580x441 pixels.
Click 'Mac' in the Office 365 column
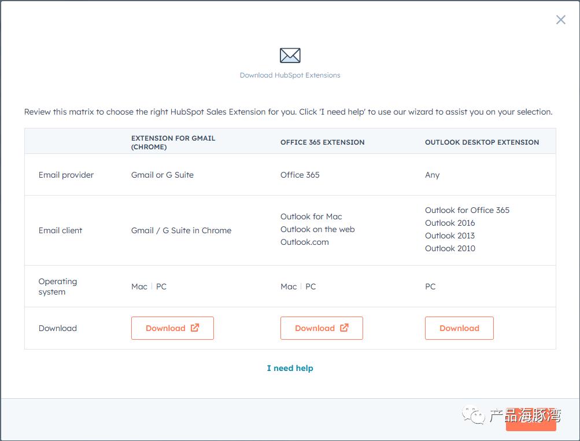(289, 286)
